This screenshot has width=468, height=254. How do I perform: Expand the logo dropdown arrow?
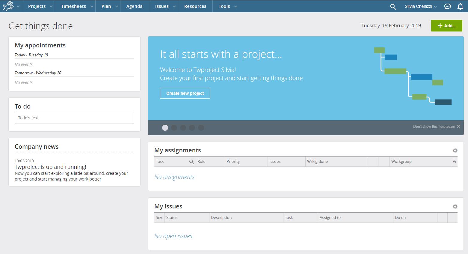click(x=18, y=6)
